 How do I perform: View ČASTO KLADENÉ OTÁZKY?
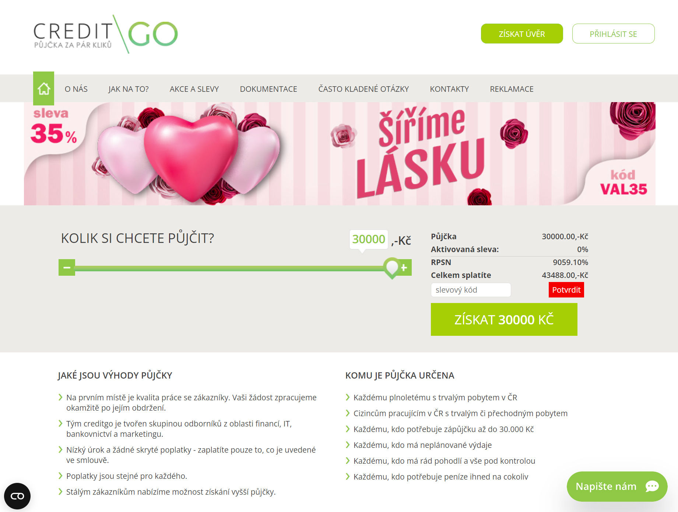tap(363, 89)
